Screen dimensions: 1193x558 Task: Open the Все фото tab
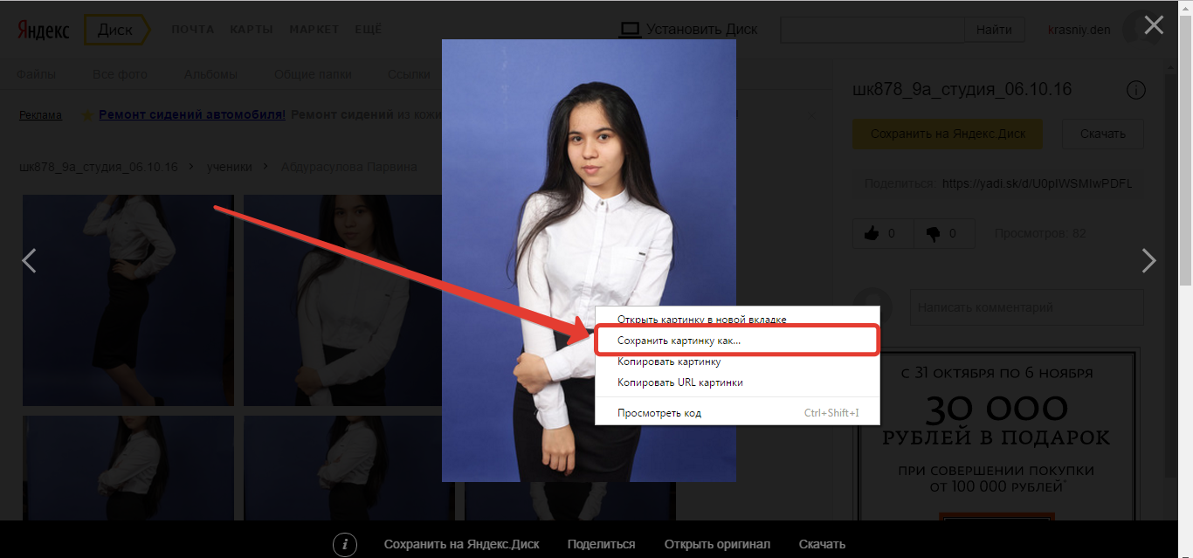tap(120, 74)
